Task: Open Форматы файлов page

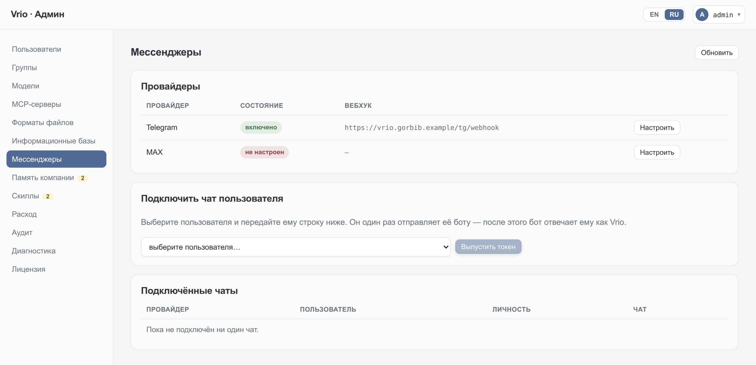Action: pos(56,122)
